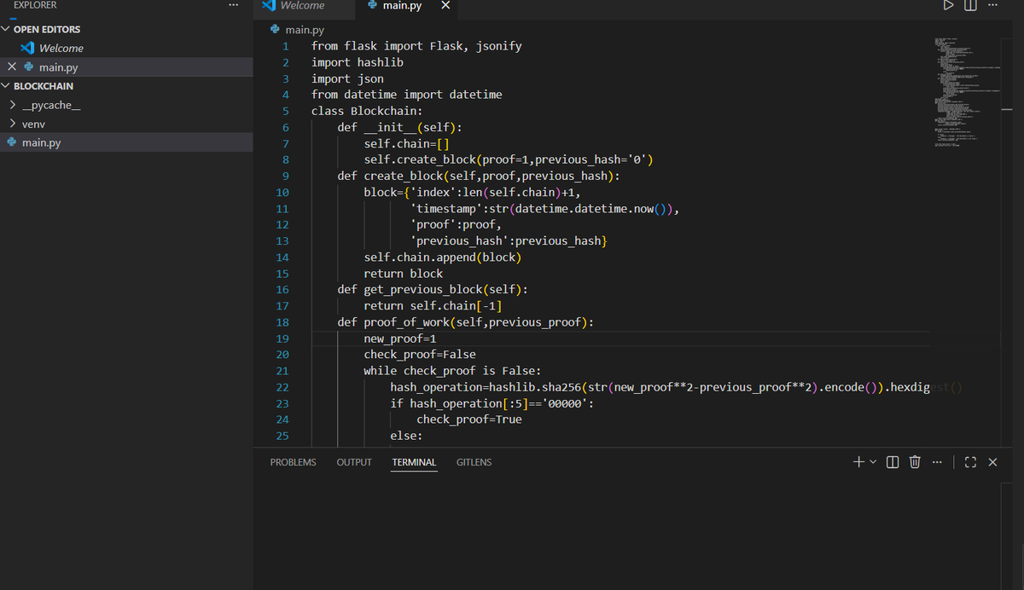This screenshot has height=590, width=1024.
Task: Split the terminal pane
Action: point(893,462)
